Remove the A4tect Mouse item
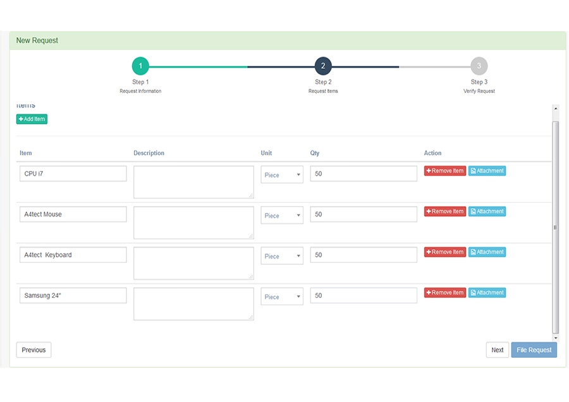The height and width of the screenshot is (402, 569). click(x=445, y=211)
